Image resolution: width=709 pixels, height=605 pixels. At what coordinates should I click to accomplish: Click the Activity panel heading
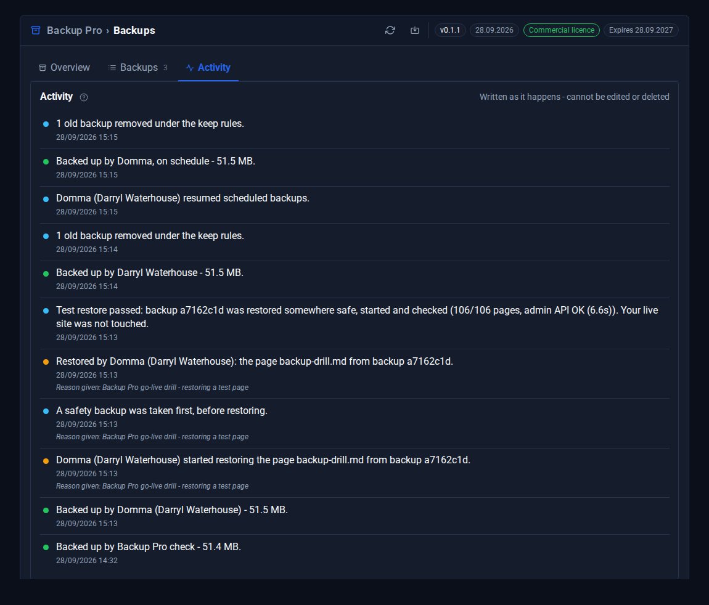[x=56, y=97]
